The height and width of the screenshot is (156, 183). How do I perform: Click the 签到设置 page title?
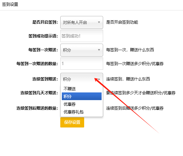pos(10,4)
